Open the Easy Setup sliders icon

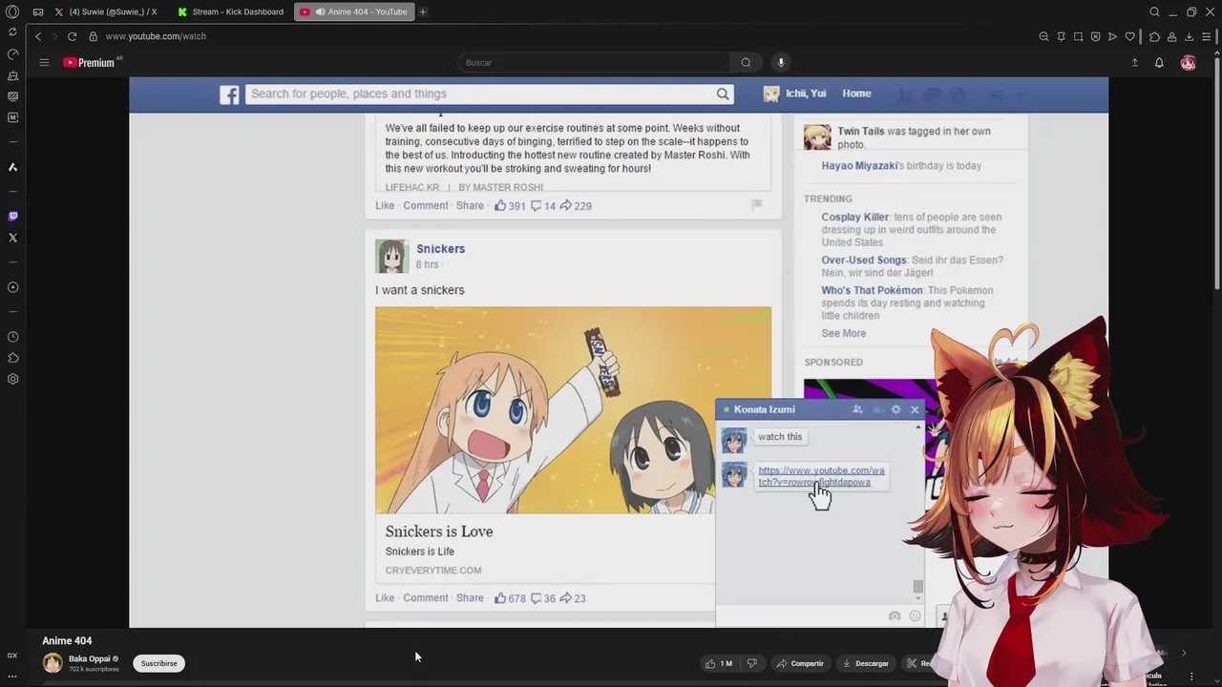click(1207, 36)
